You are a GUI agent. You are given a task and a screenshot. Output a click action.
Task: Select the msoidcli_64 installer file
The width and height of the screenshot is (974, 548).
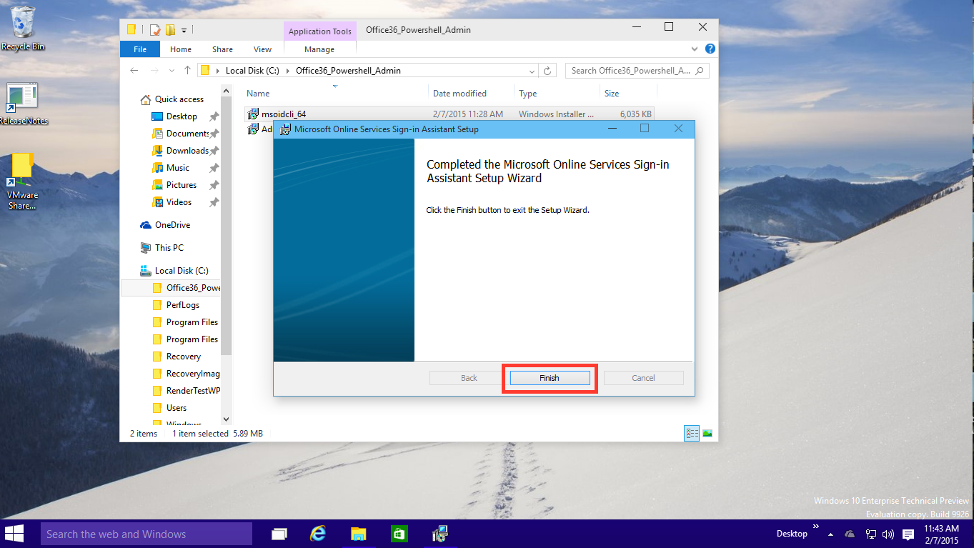tap(283, 114)
